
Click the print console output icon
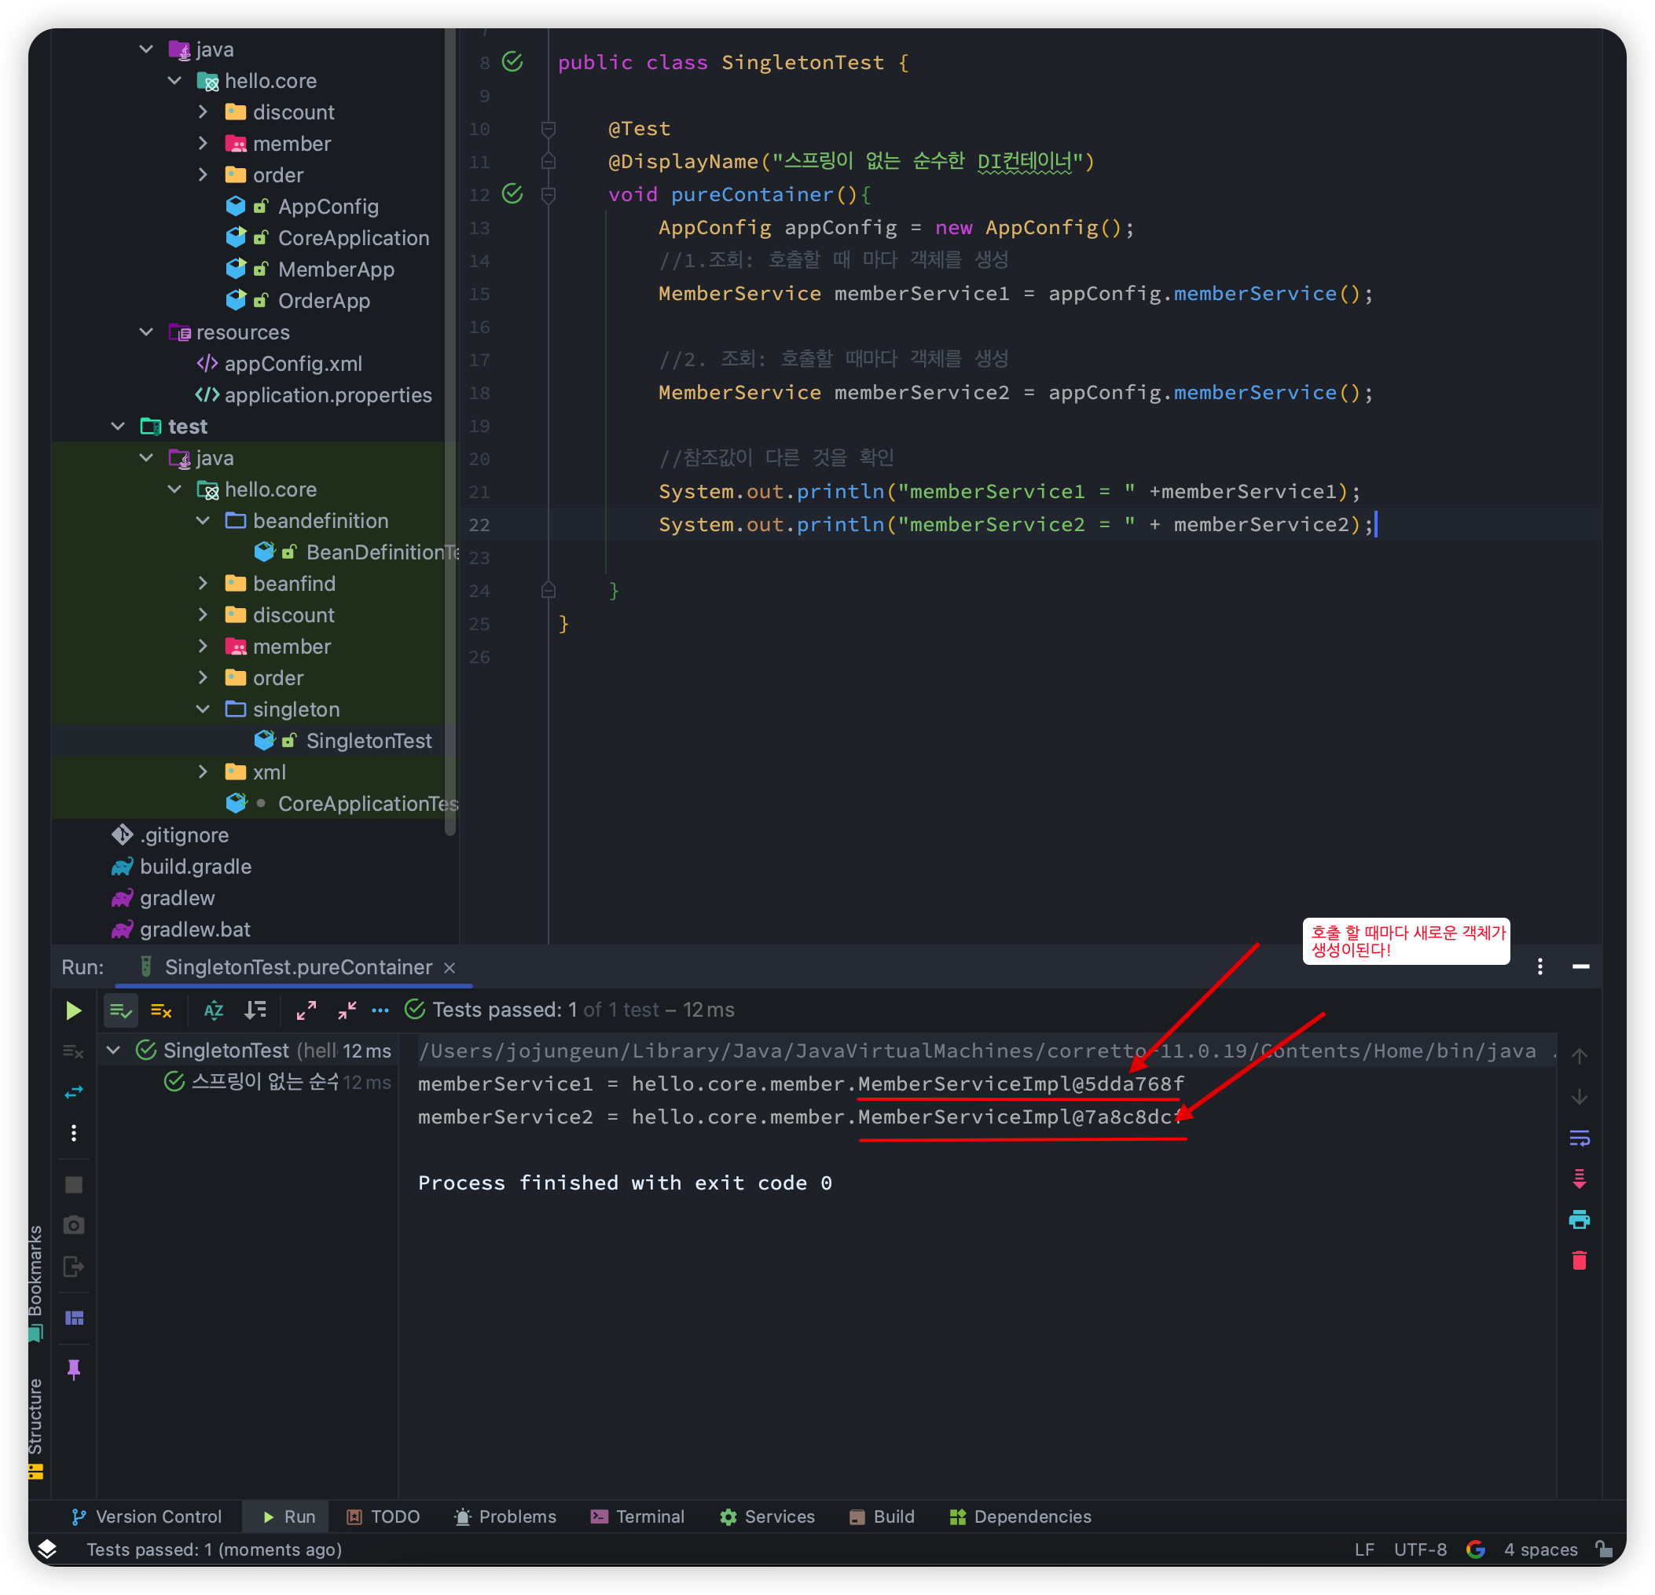pos(1579,1219)
